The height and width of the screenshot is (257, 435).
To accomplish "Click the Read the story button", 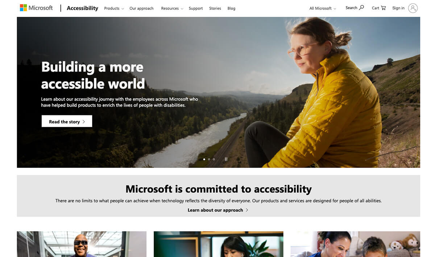I will pyautogui.click(x=67, y=121).
